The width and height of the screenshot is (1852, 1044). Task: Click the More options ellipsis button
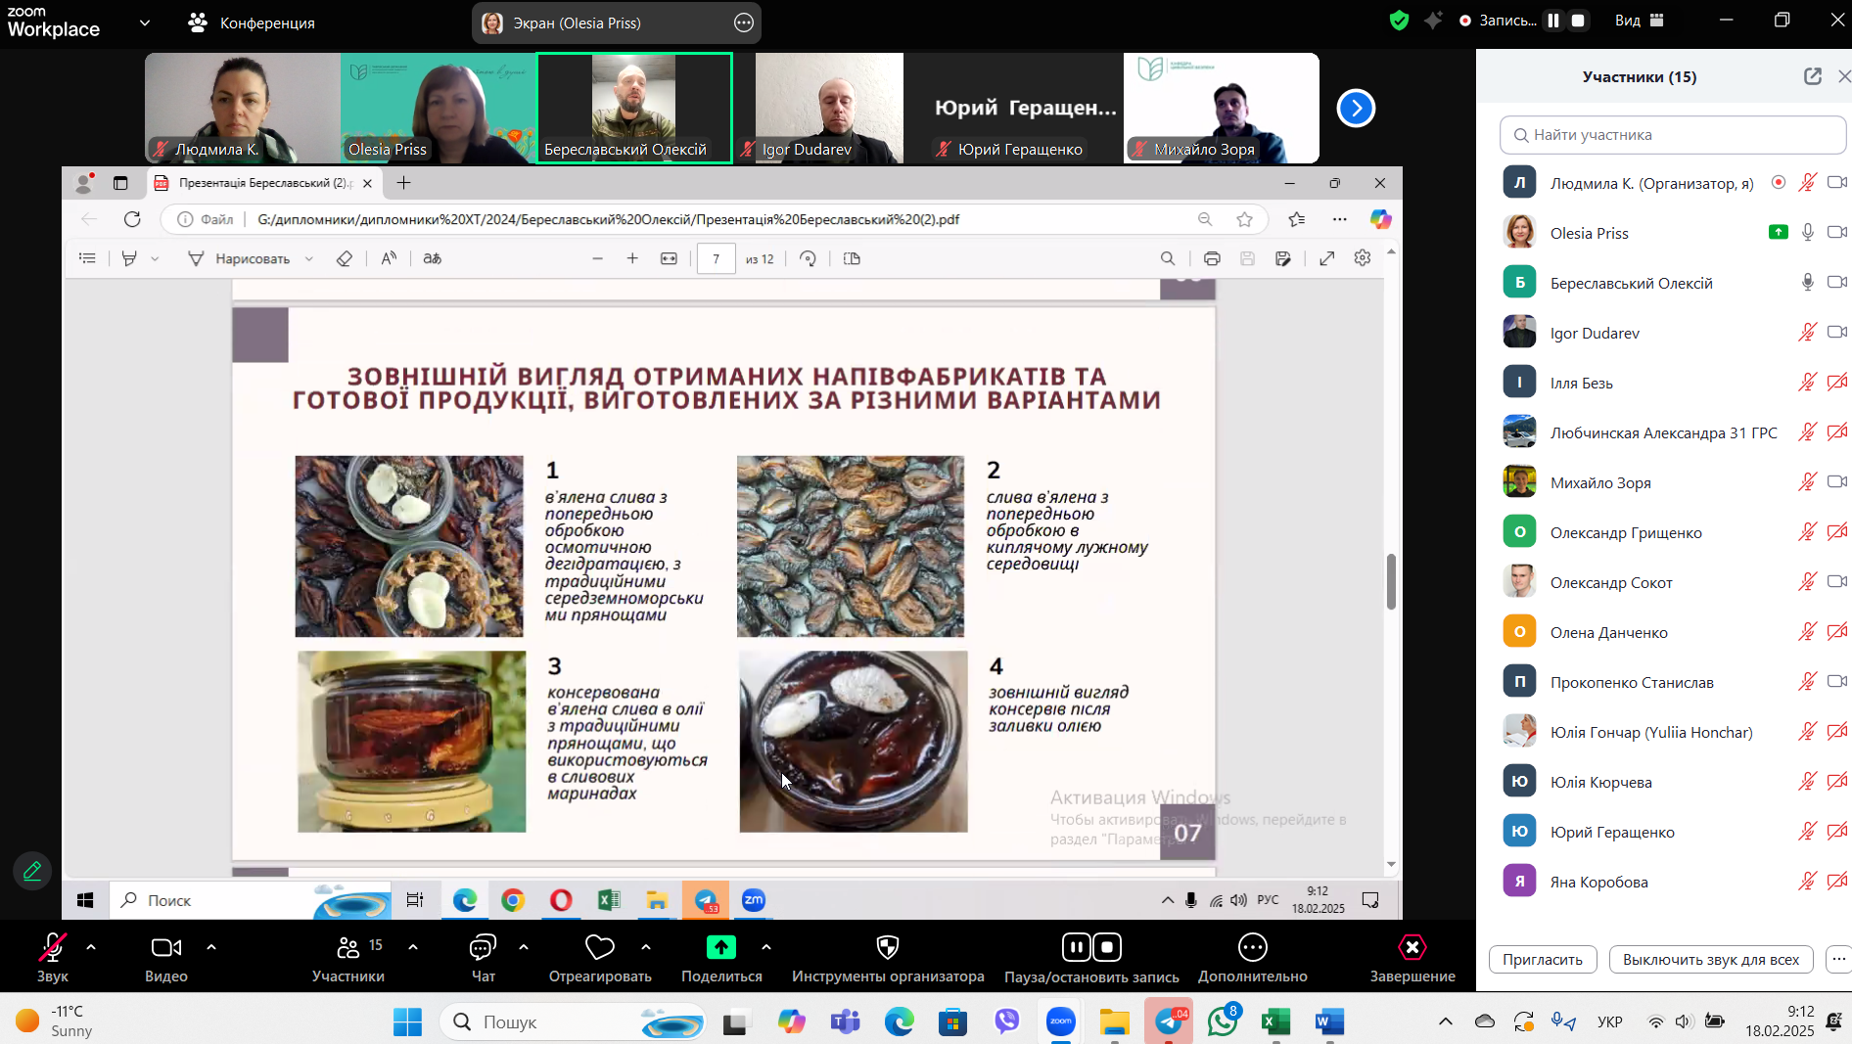1252,948
